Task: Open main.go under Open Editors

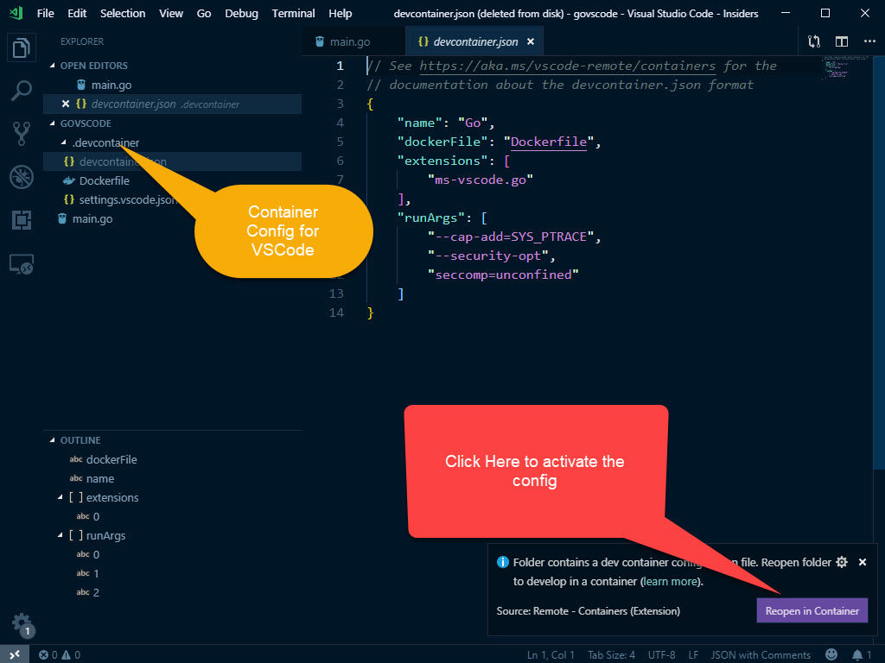Action: (172, 85)
